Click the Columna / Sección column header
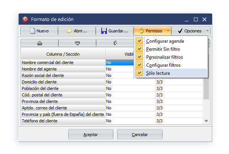 (63, 54)
